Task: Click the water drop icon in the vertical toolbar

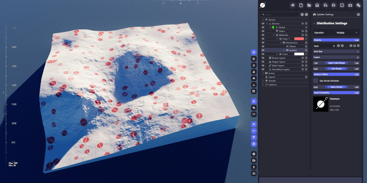Action: pyautogui.click(x=253, y=72)
